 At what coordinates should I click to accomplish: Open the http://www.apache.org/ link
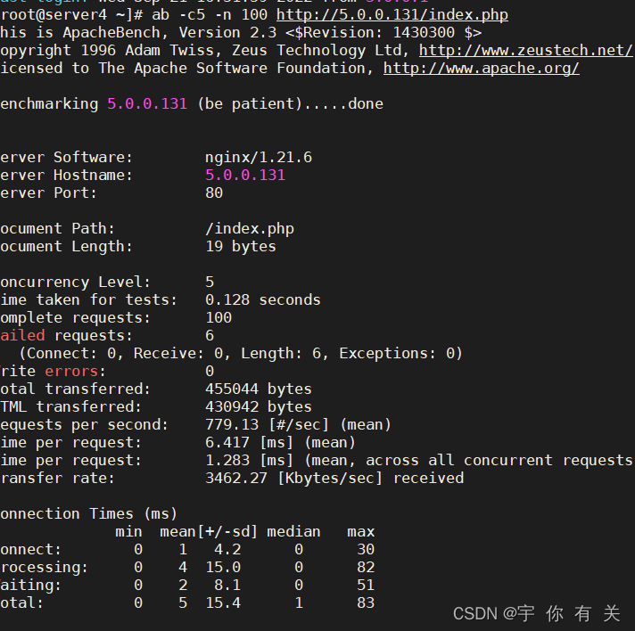click(481, 69)
